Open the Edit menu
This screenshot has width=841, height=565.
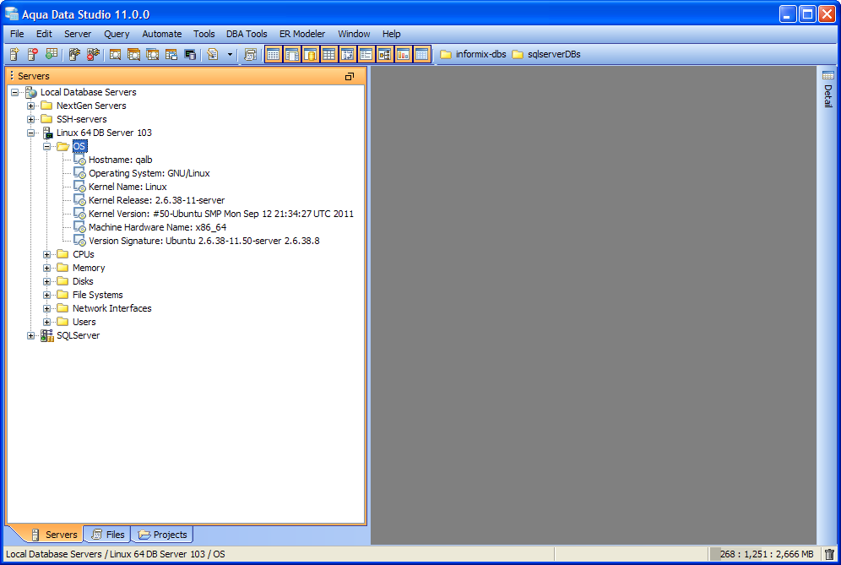coord(44,34)
